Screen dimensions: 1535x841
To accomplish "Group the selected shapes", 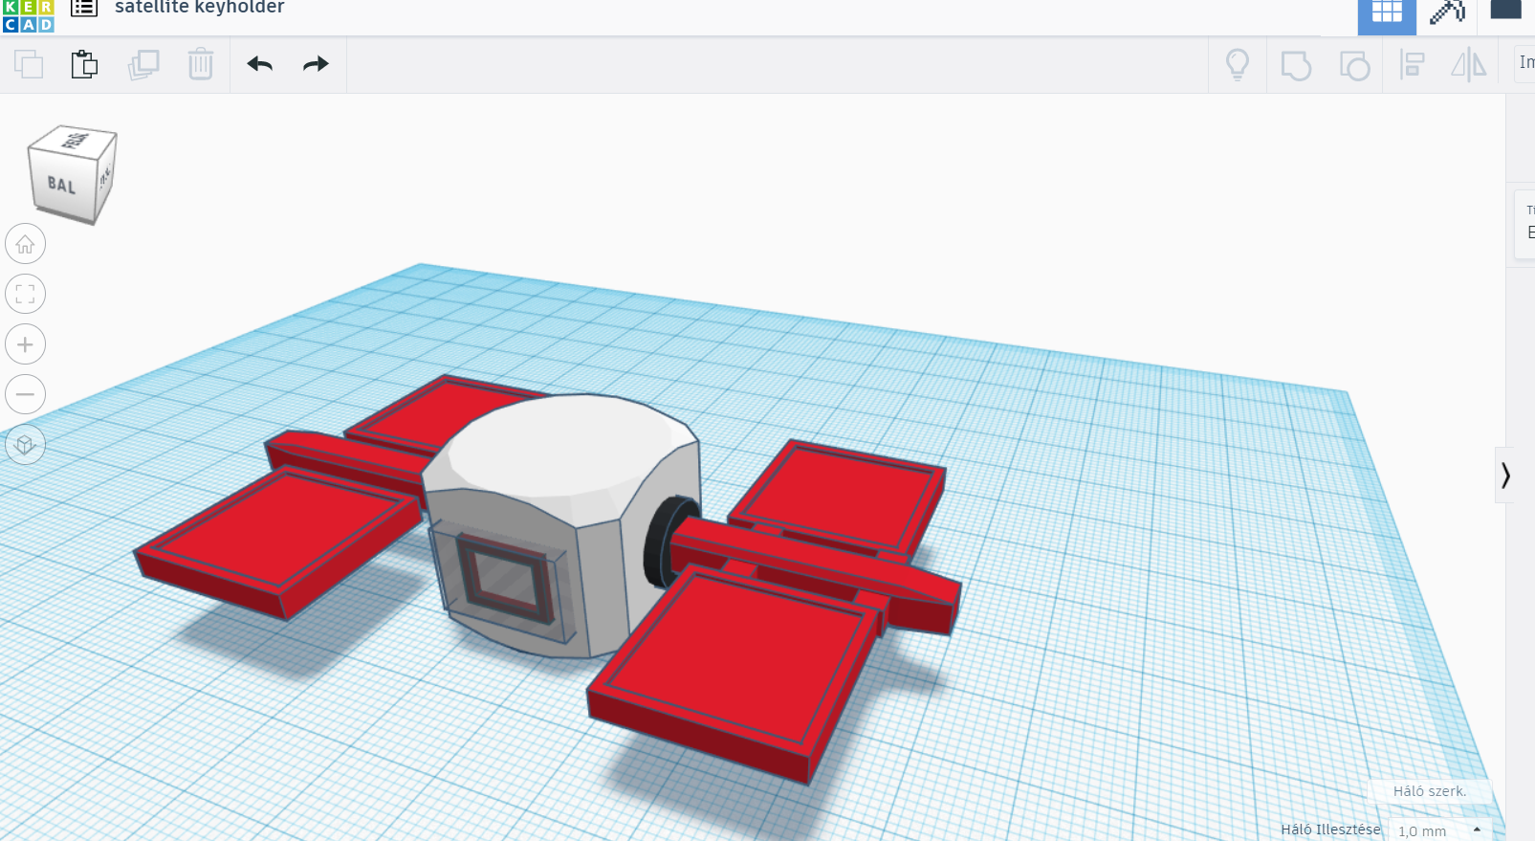I will [1296, 65].
